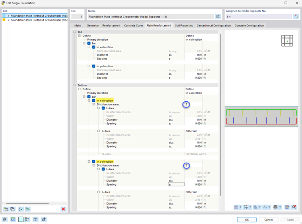Viewport: 302px width, 224px height.
Task: Collapse II. Area under bottom x-direction
Action: tap(99, 131)
